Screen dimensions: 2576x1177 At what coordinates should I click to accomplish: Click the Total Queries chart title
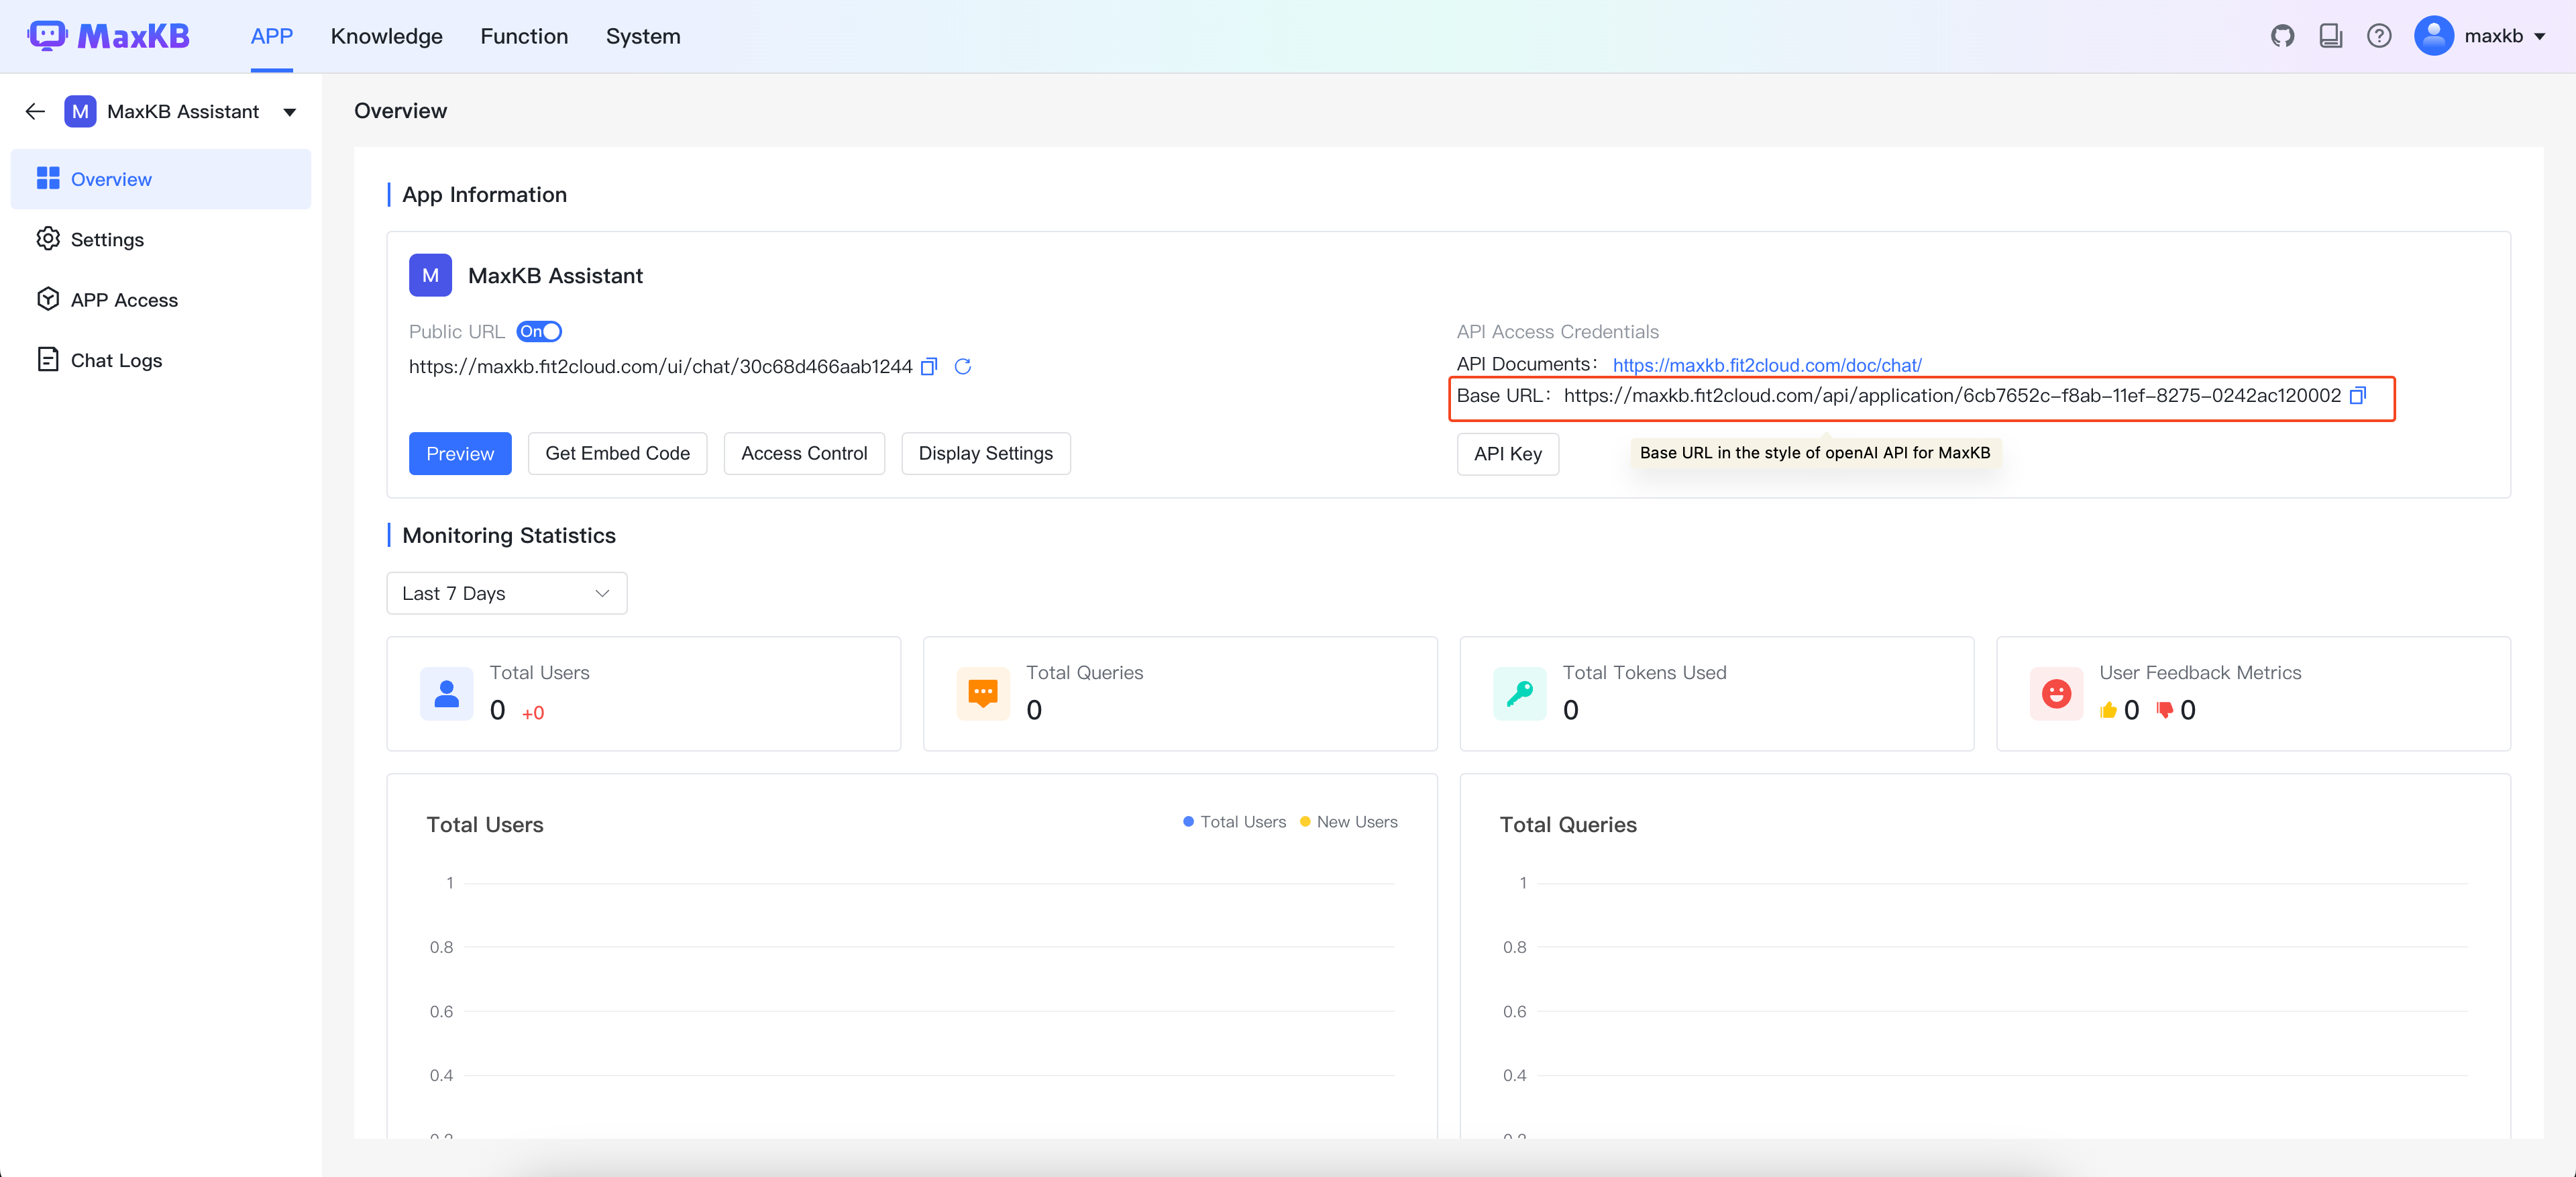1568,824
